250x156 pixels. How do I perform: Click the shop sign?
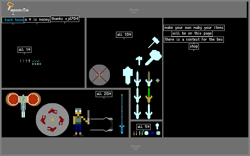coord(194,46)
